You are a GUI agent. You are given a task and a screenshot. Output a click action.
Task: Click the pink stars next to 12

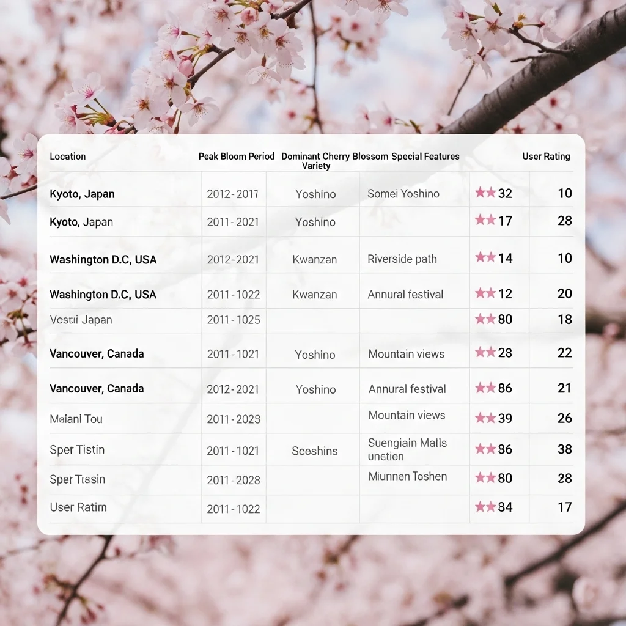click(x=485, y=294)
